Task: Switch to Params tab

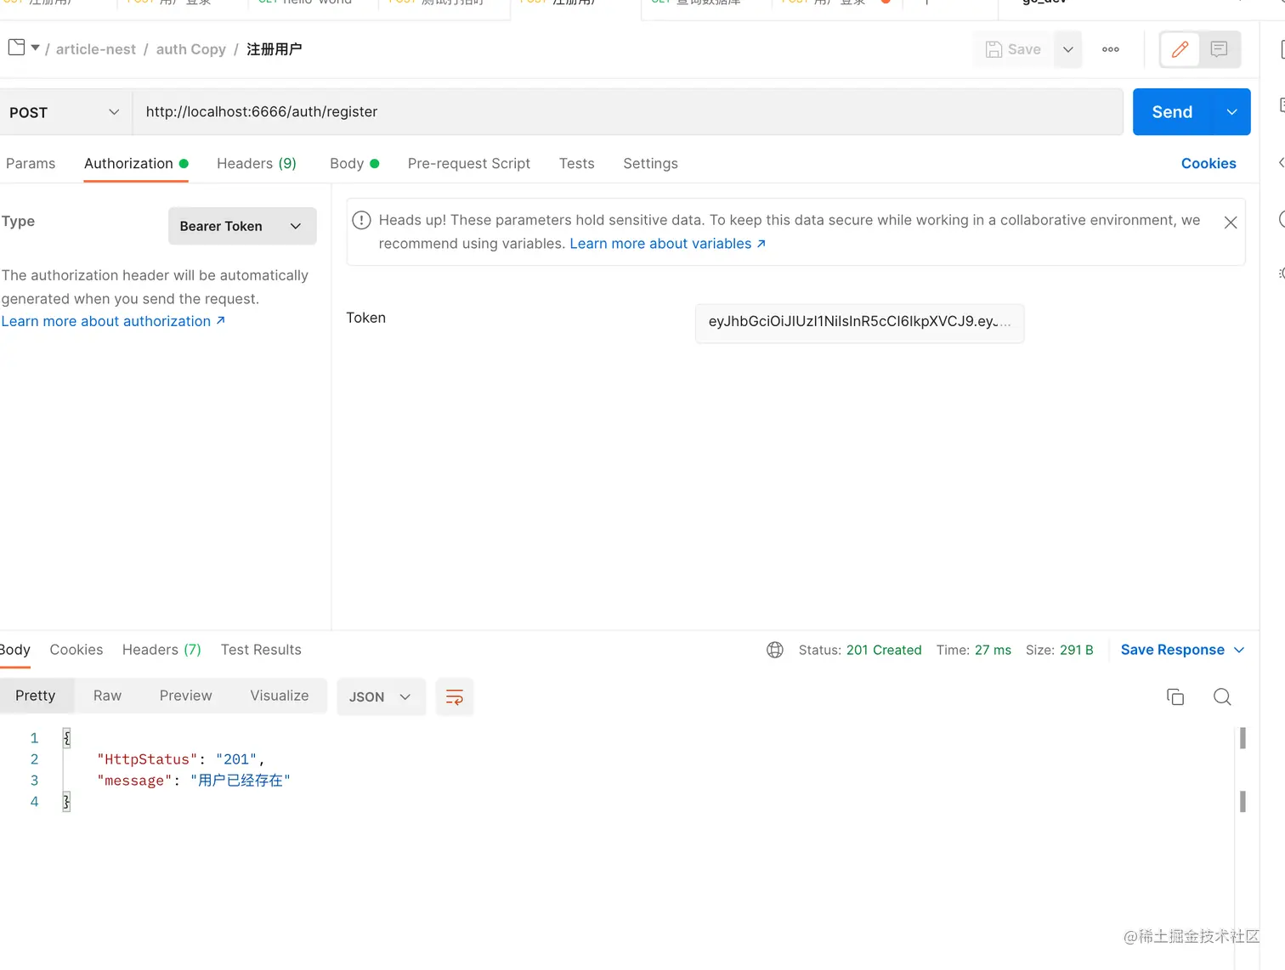Action: (31, 163)
